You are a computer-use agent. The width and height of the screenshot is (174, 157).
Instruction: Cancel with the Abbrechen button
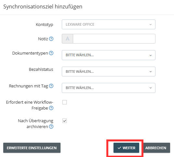pyautogui.click(x=156, y=148)
